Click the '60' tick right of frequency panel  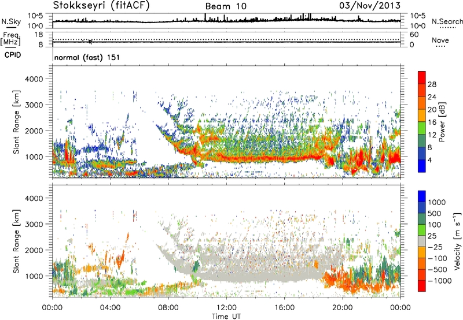tap(414, 35)
